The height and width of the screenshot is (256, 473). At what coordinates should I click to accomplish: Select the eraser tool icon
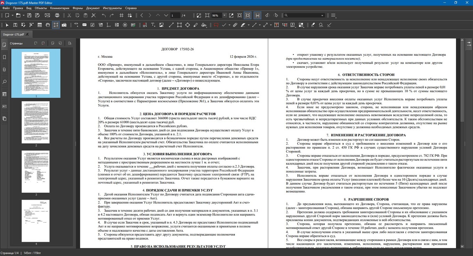[313, 25]
